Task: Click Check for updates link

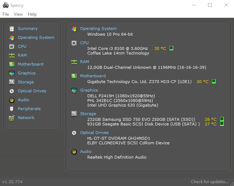Action: [209, 182]
